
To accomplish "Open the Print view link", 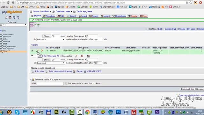I will [40, 72].
